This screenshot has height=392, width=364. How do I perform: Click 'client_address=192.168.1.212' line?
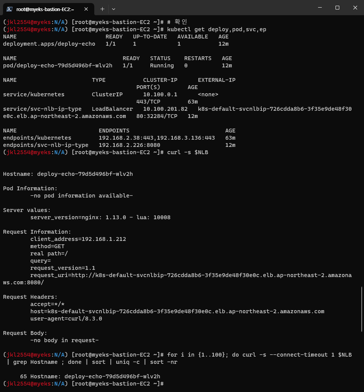pyautogui.click(x=78, y=239)
